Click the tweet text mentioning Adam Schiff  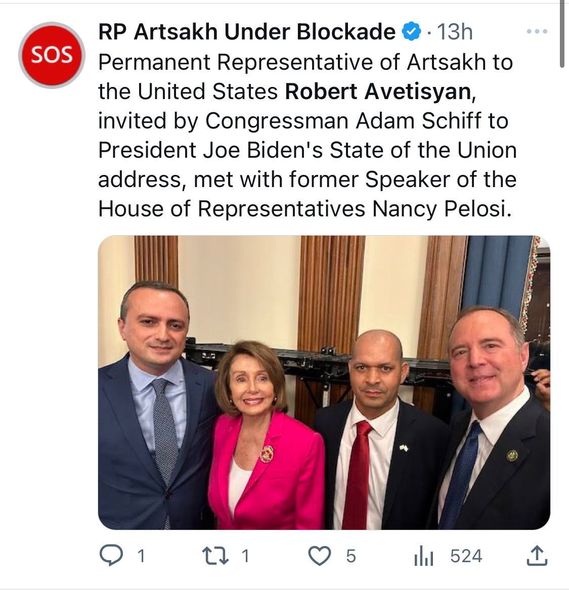click(303, 121)
